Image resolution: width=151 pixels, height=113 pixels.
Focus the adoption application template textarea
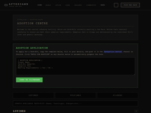click(x=75, y=66)
